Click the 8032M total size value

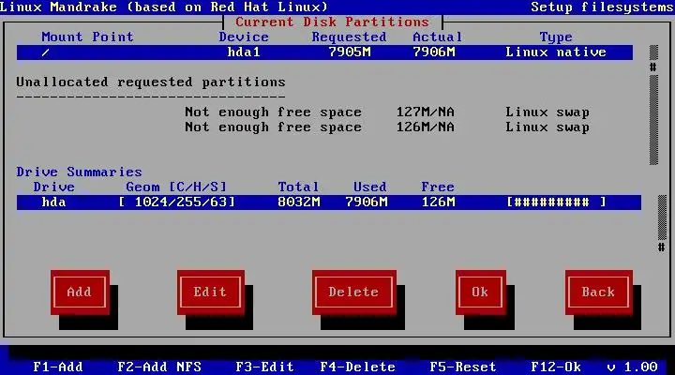[x=299, y=202]
